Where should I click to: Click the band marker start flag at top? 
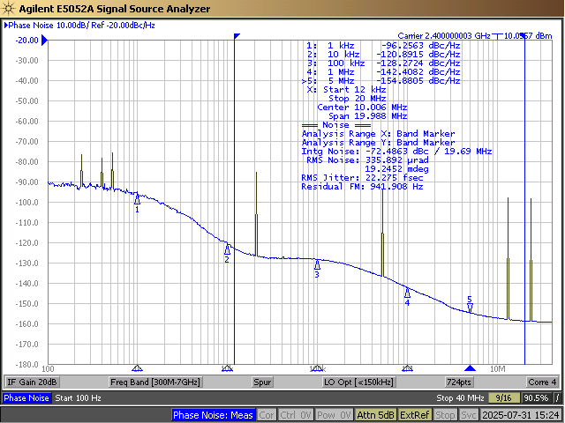point(237,36)
